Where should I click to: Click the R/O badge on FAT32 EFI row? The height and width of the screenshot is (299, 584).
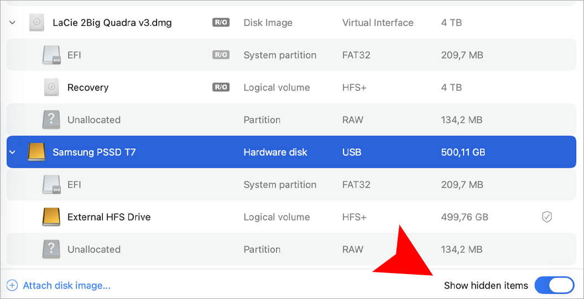(221, 55)
